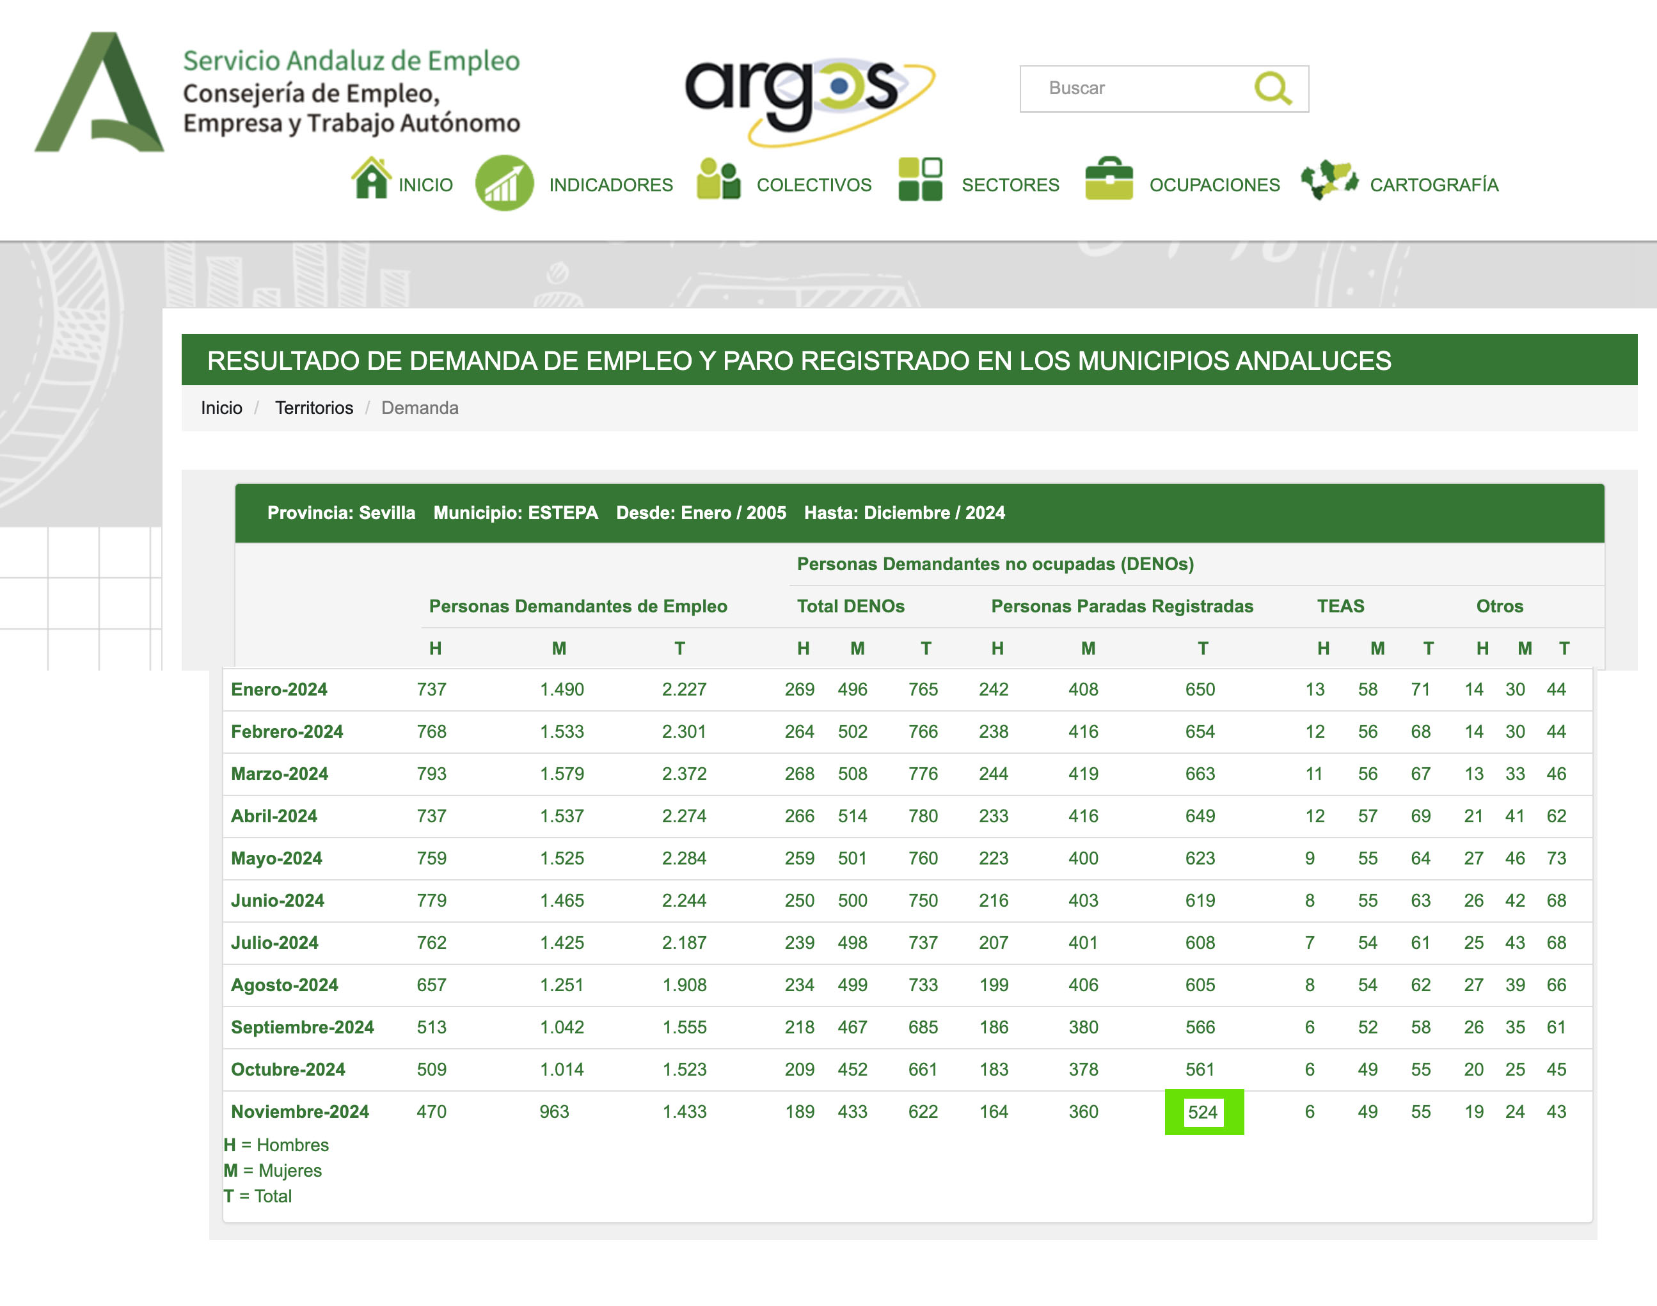Click the Territorios breadcrumb link
The width and height of the screenshot is (1657, 1306).
[x=313, y=408]
